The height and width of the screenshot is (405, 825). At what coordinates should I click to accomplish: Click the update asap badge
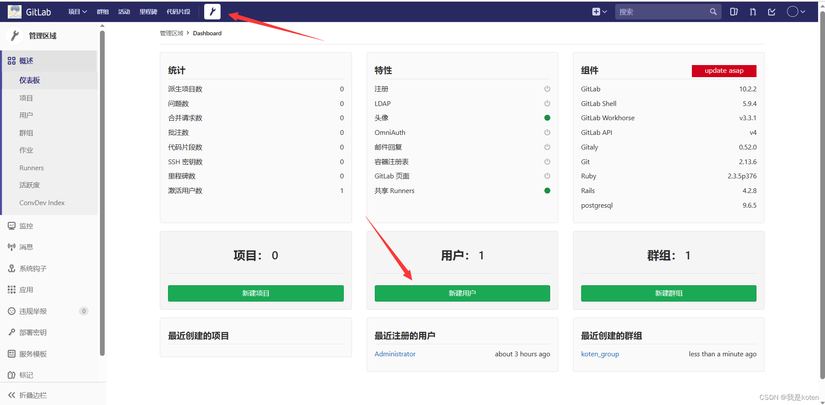click(x=724, y=71)
